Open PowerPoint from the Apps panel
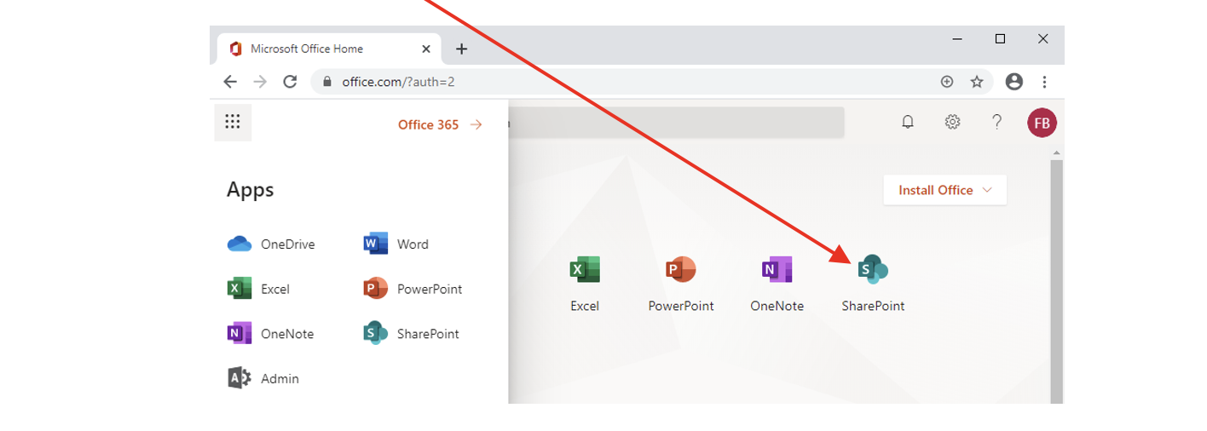Screen dimensions: 1207x431 tap(413, 289)
